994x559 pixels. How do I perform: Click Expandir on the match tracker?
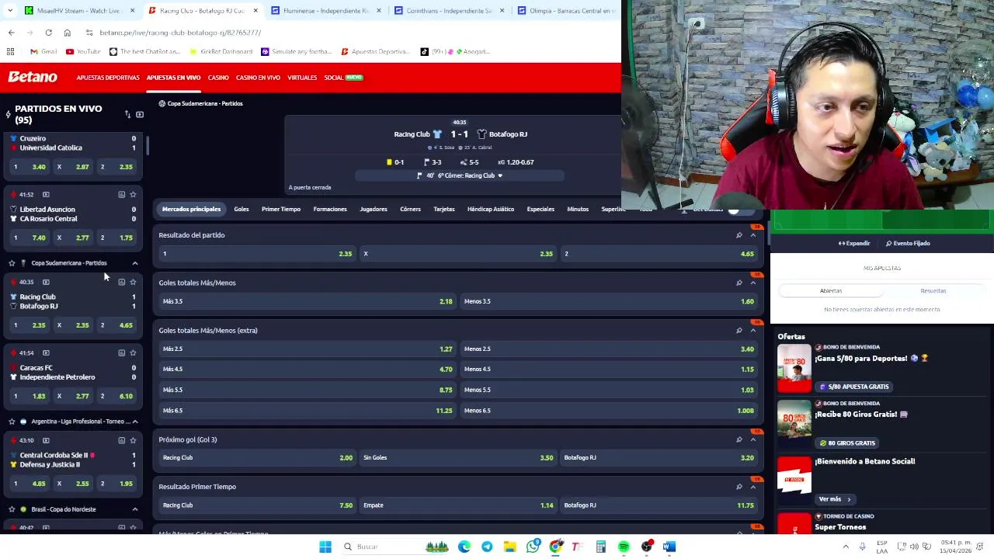tap(854, 243)
